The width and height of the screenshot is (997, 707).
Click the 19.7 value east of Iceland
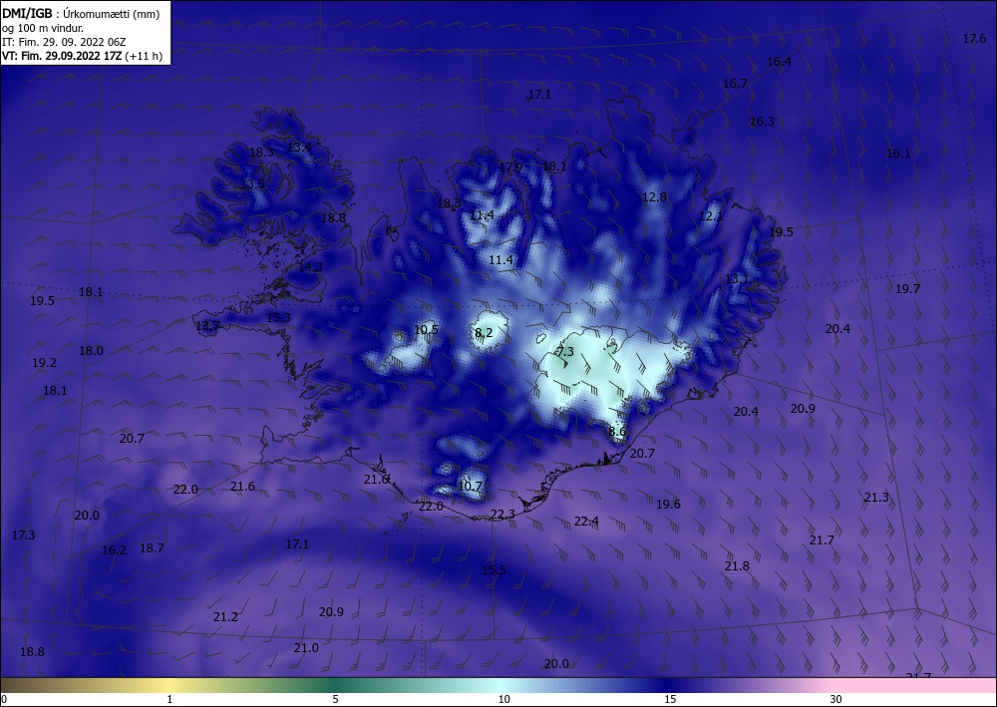point(907,288)
